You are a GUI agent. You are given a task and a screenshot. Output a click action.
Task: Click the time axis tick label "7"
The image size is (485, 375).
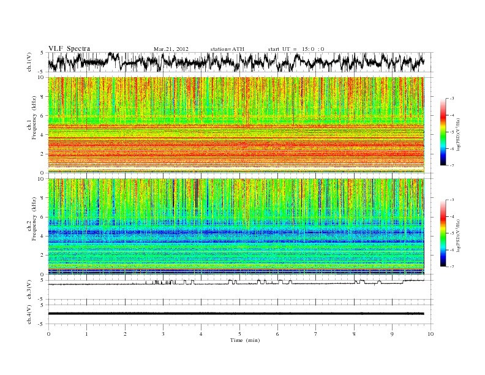[316, 334]
